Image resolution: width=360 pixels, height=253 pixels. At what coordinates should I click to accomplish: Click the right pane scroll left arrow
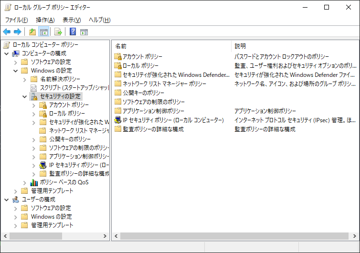point(116,236)
